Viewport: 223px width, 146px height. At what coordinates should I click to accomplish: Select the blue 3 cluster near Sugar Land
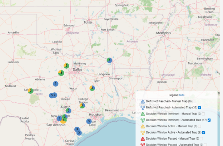pos(89,121)
